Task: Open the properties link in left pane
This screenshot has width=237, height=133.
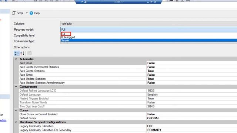Action: click(x=3, y=120)
